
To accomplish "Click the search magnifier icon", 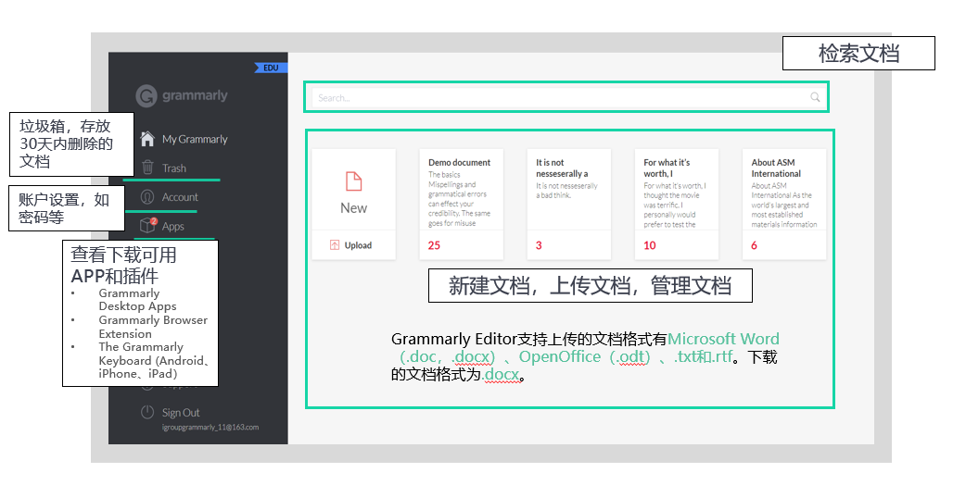I will pos(815,97).
